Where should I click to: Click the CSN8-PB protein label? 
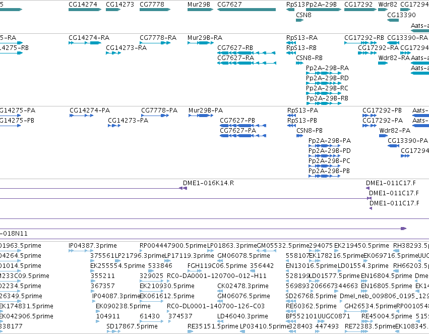[310, 131]
